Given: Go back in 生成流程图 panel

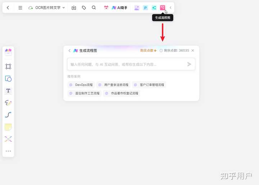Looking at the screenshot, I should [x=69, y=51].
